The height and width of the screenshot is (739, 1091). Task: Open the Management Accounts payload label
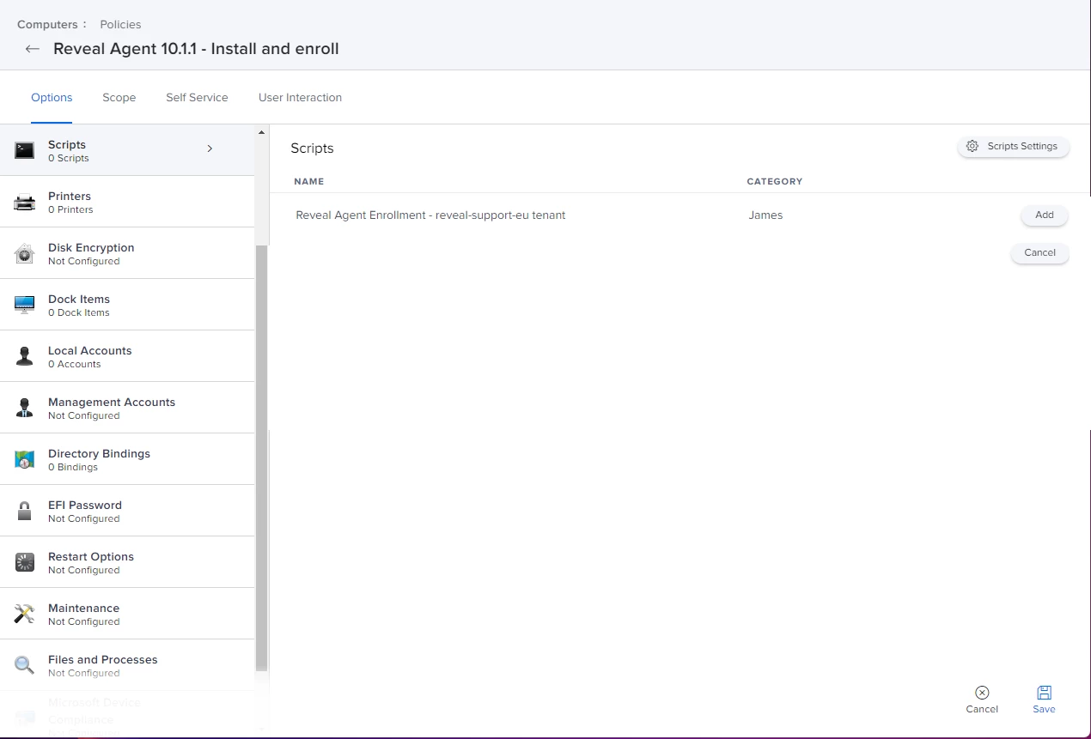coord(112,403)
